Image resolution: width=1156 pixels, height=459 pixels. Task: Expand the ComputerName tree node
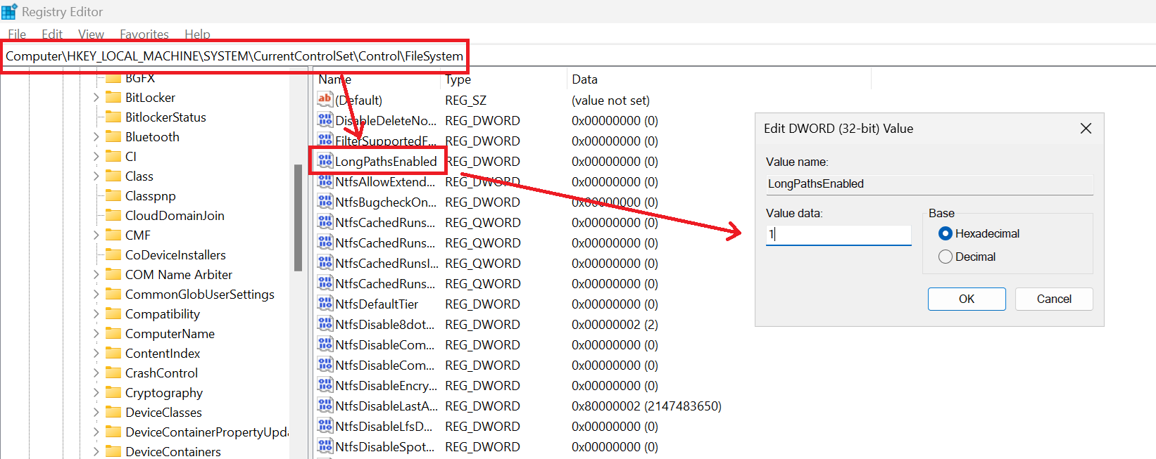tap(96, 334)
